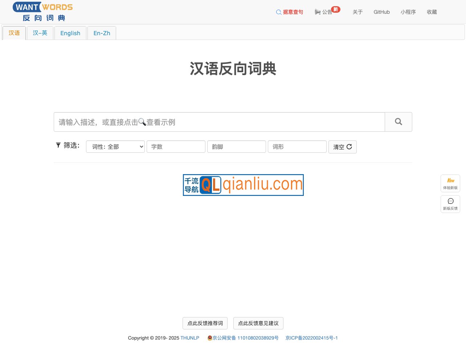Open the THUNLP footer link
Screen dimensions: 466x349
pos(189,338)
